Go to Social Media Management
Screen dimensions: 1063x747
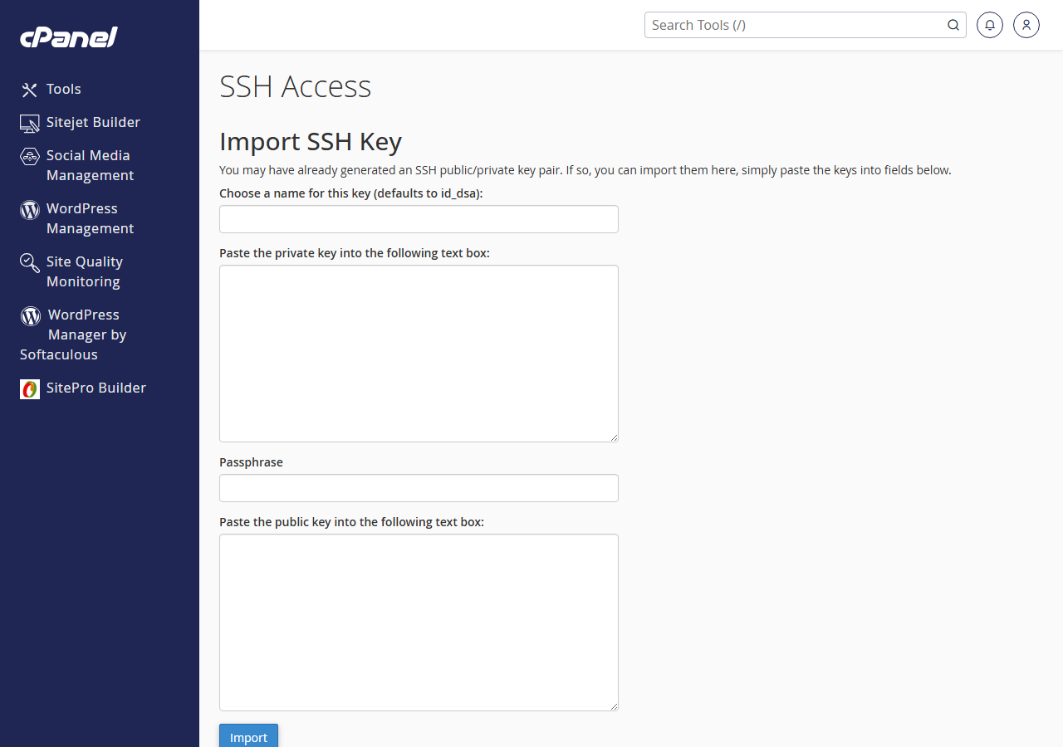click(90, 165)
